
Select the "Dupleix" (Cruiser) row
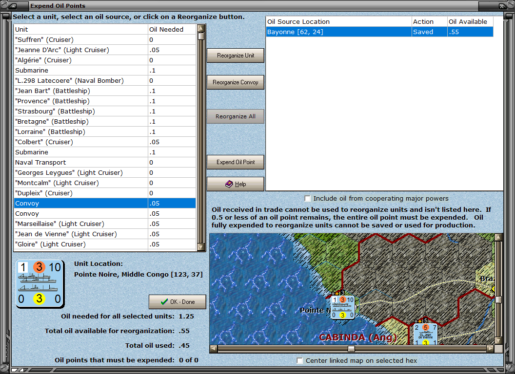click(x=105, y=193)
